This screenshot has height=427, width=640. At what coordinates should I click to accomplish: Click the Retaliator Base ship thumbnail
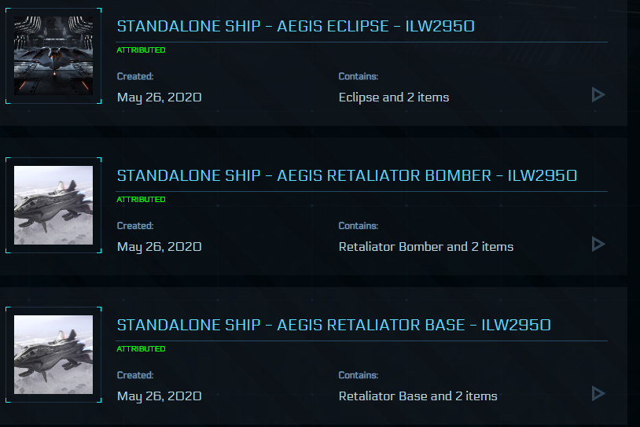pyautogui.click(x=53, y=355)
